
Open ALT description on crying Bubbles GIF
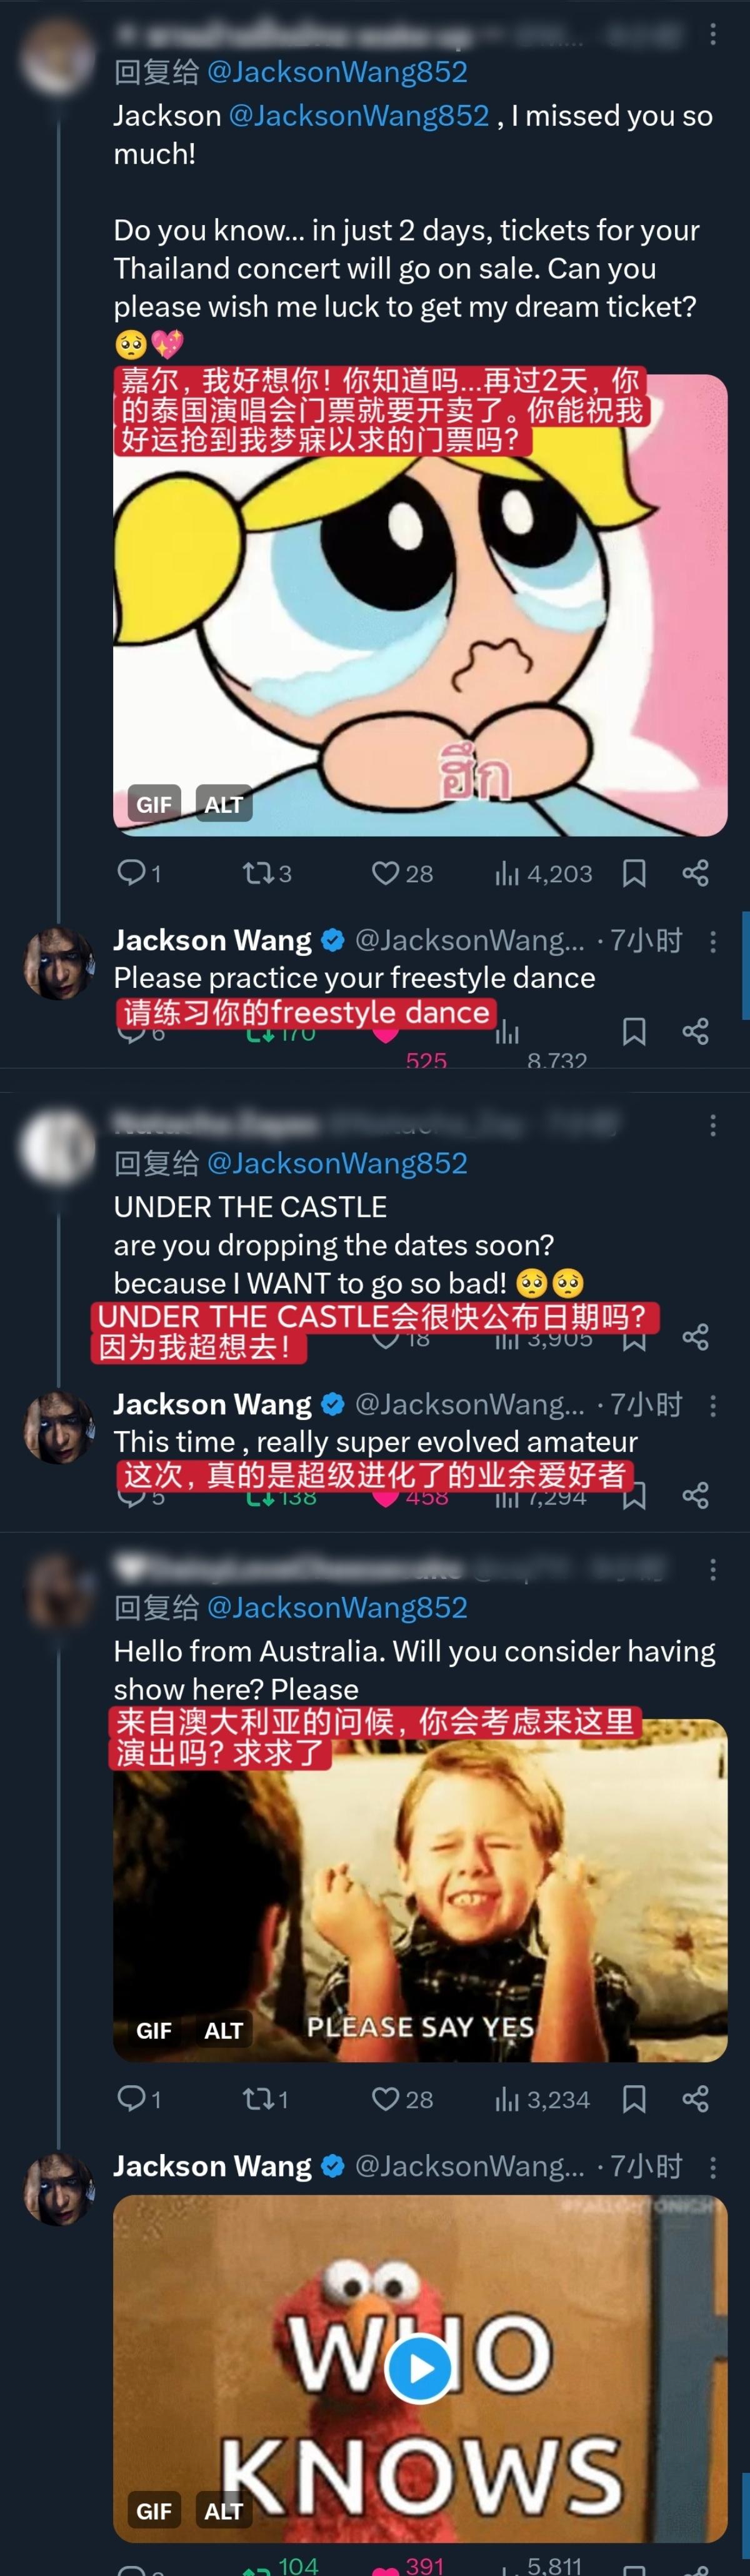pyautogui.click(x=223, y=804)
